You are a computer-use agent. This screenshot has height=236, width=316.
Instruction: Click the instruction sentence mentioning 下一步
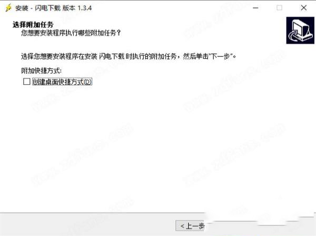pyautogui.click(x=129, y=56)
